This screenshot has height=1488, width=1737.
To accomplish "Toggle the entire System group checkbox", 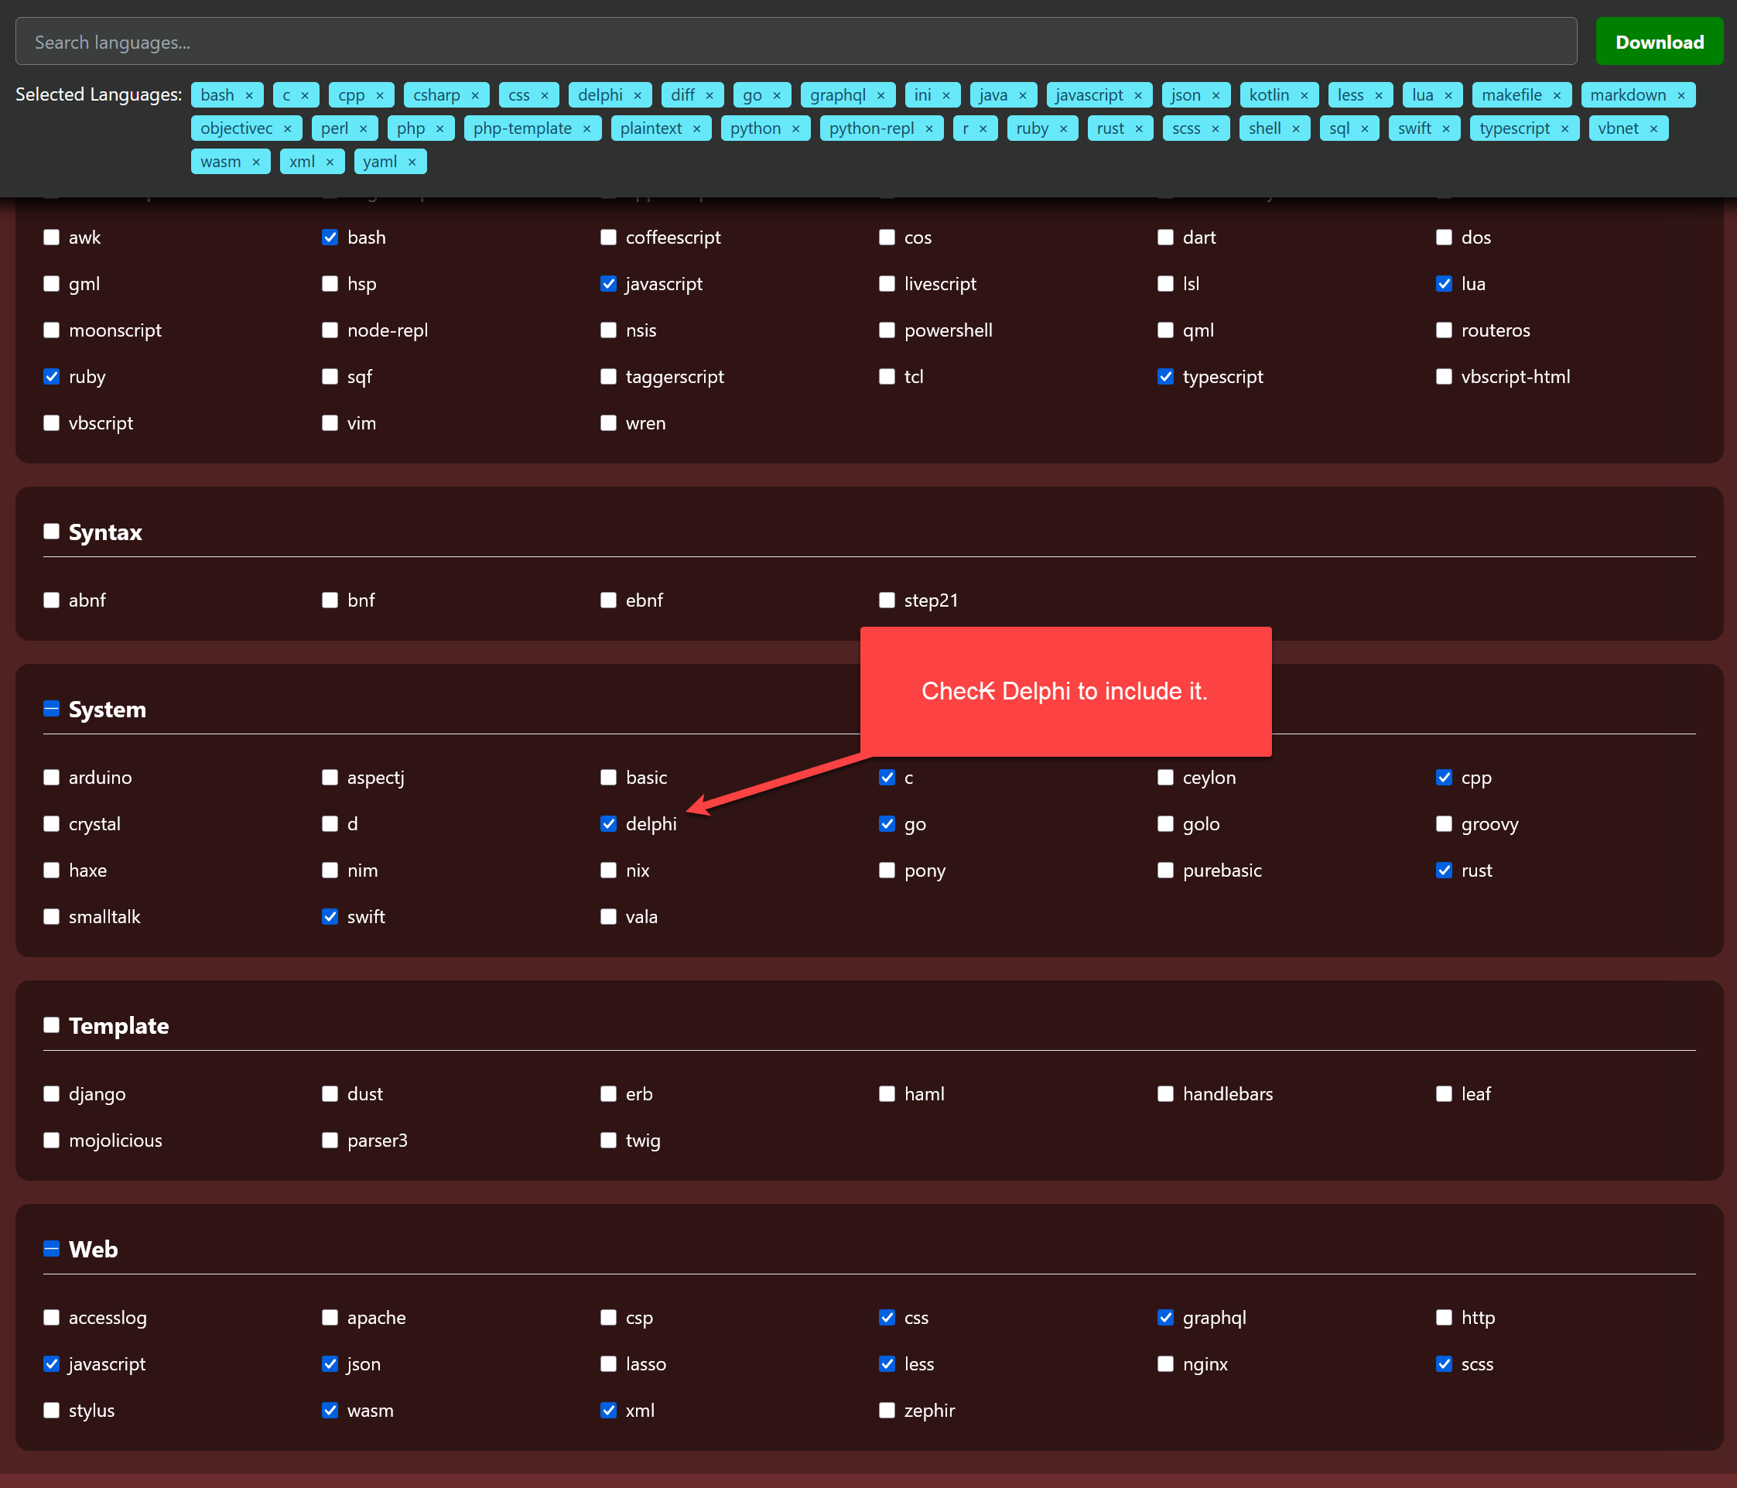I will [51, 710].
